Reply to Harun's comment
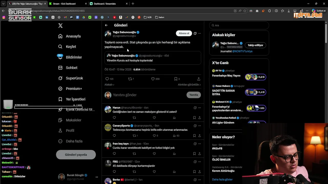This screenshot has height=184, width=328. tap(114, 118)
